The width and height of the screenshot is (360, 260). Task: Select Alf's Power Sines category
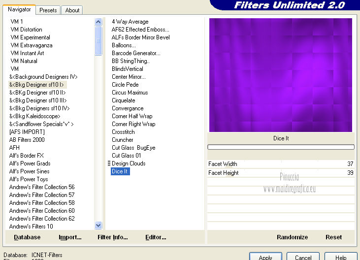click(x=29, y=171)
